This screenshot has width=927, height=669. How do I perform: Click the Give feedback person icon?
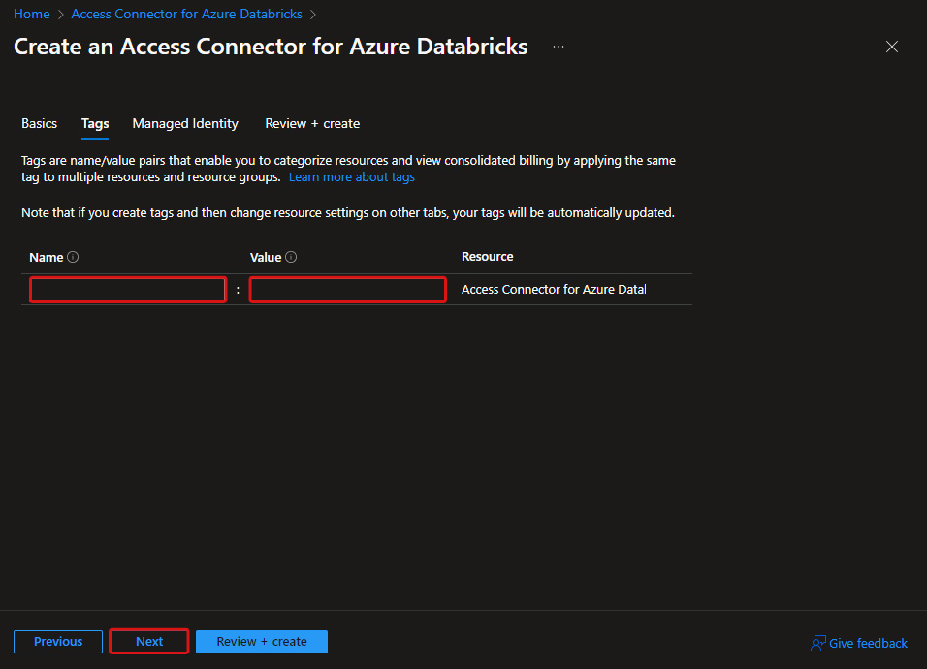coord(817,643)
